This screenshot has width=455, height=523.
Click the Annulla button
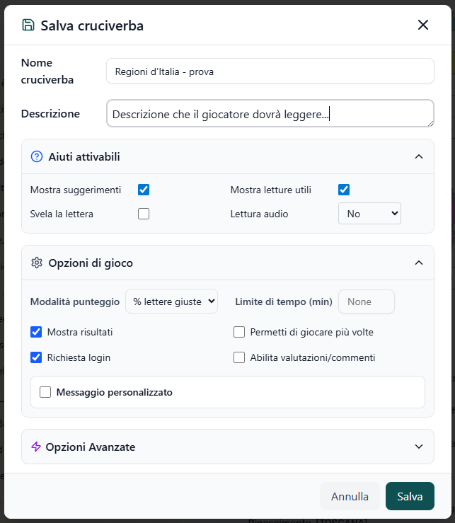[350, 496]
